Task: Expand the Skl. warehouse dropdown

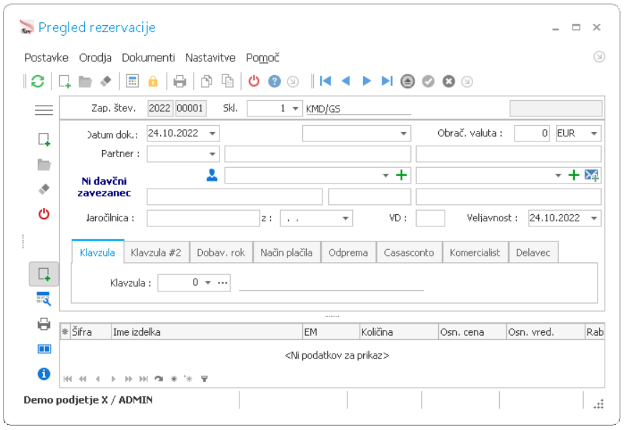Action: (295, 109)
